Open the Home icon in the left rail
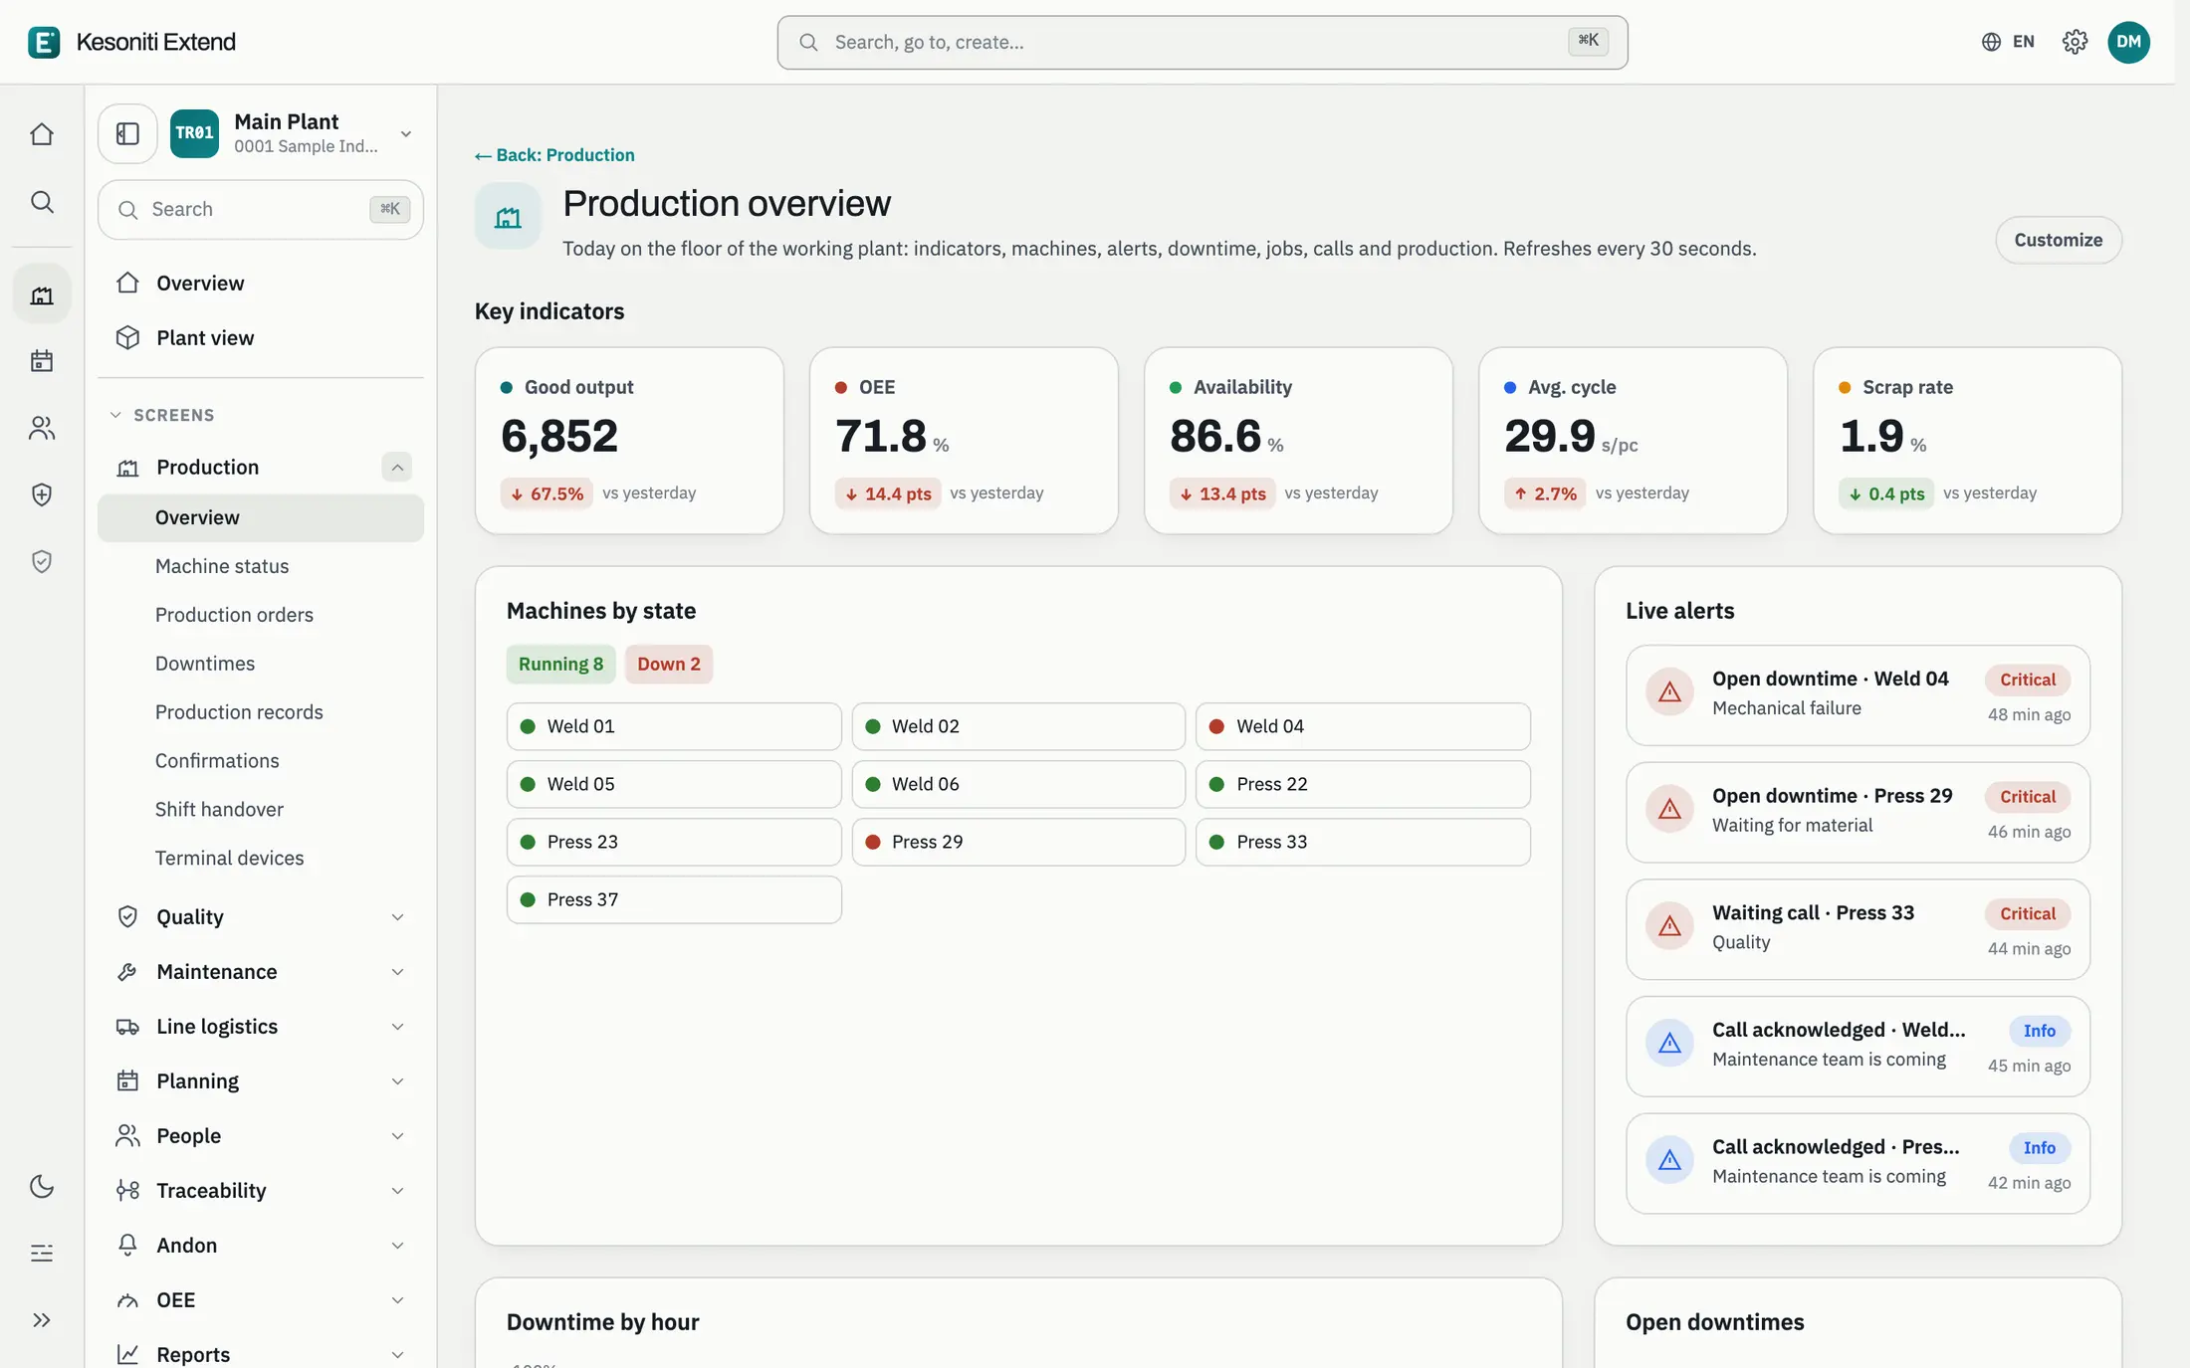 pos(42,134)
